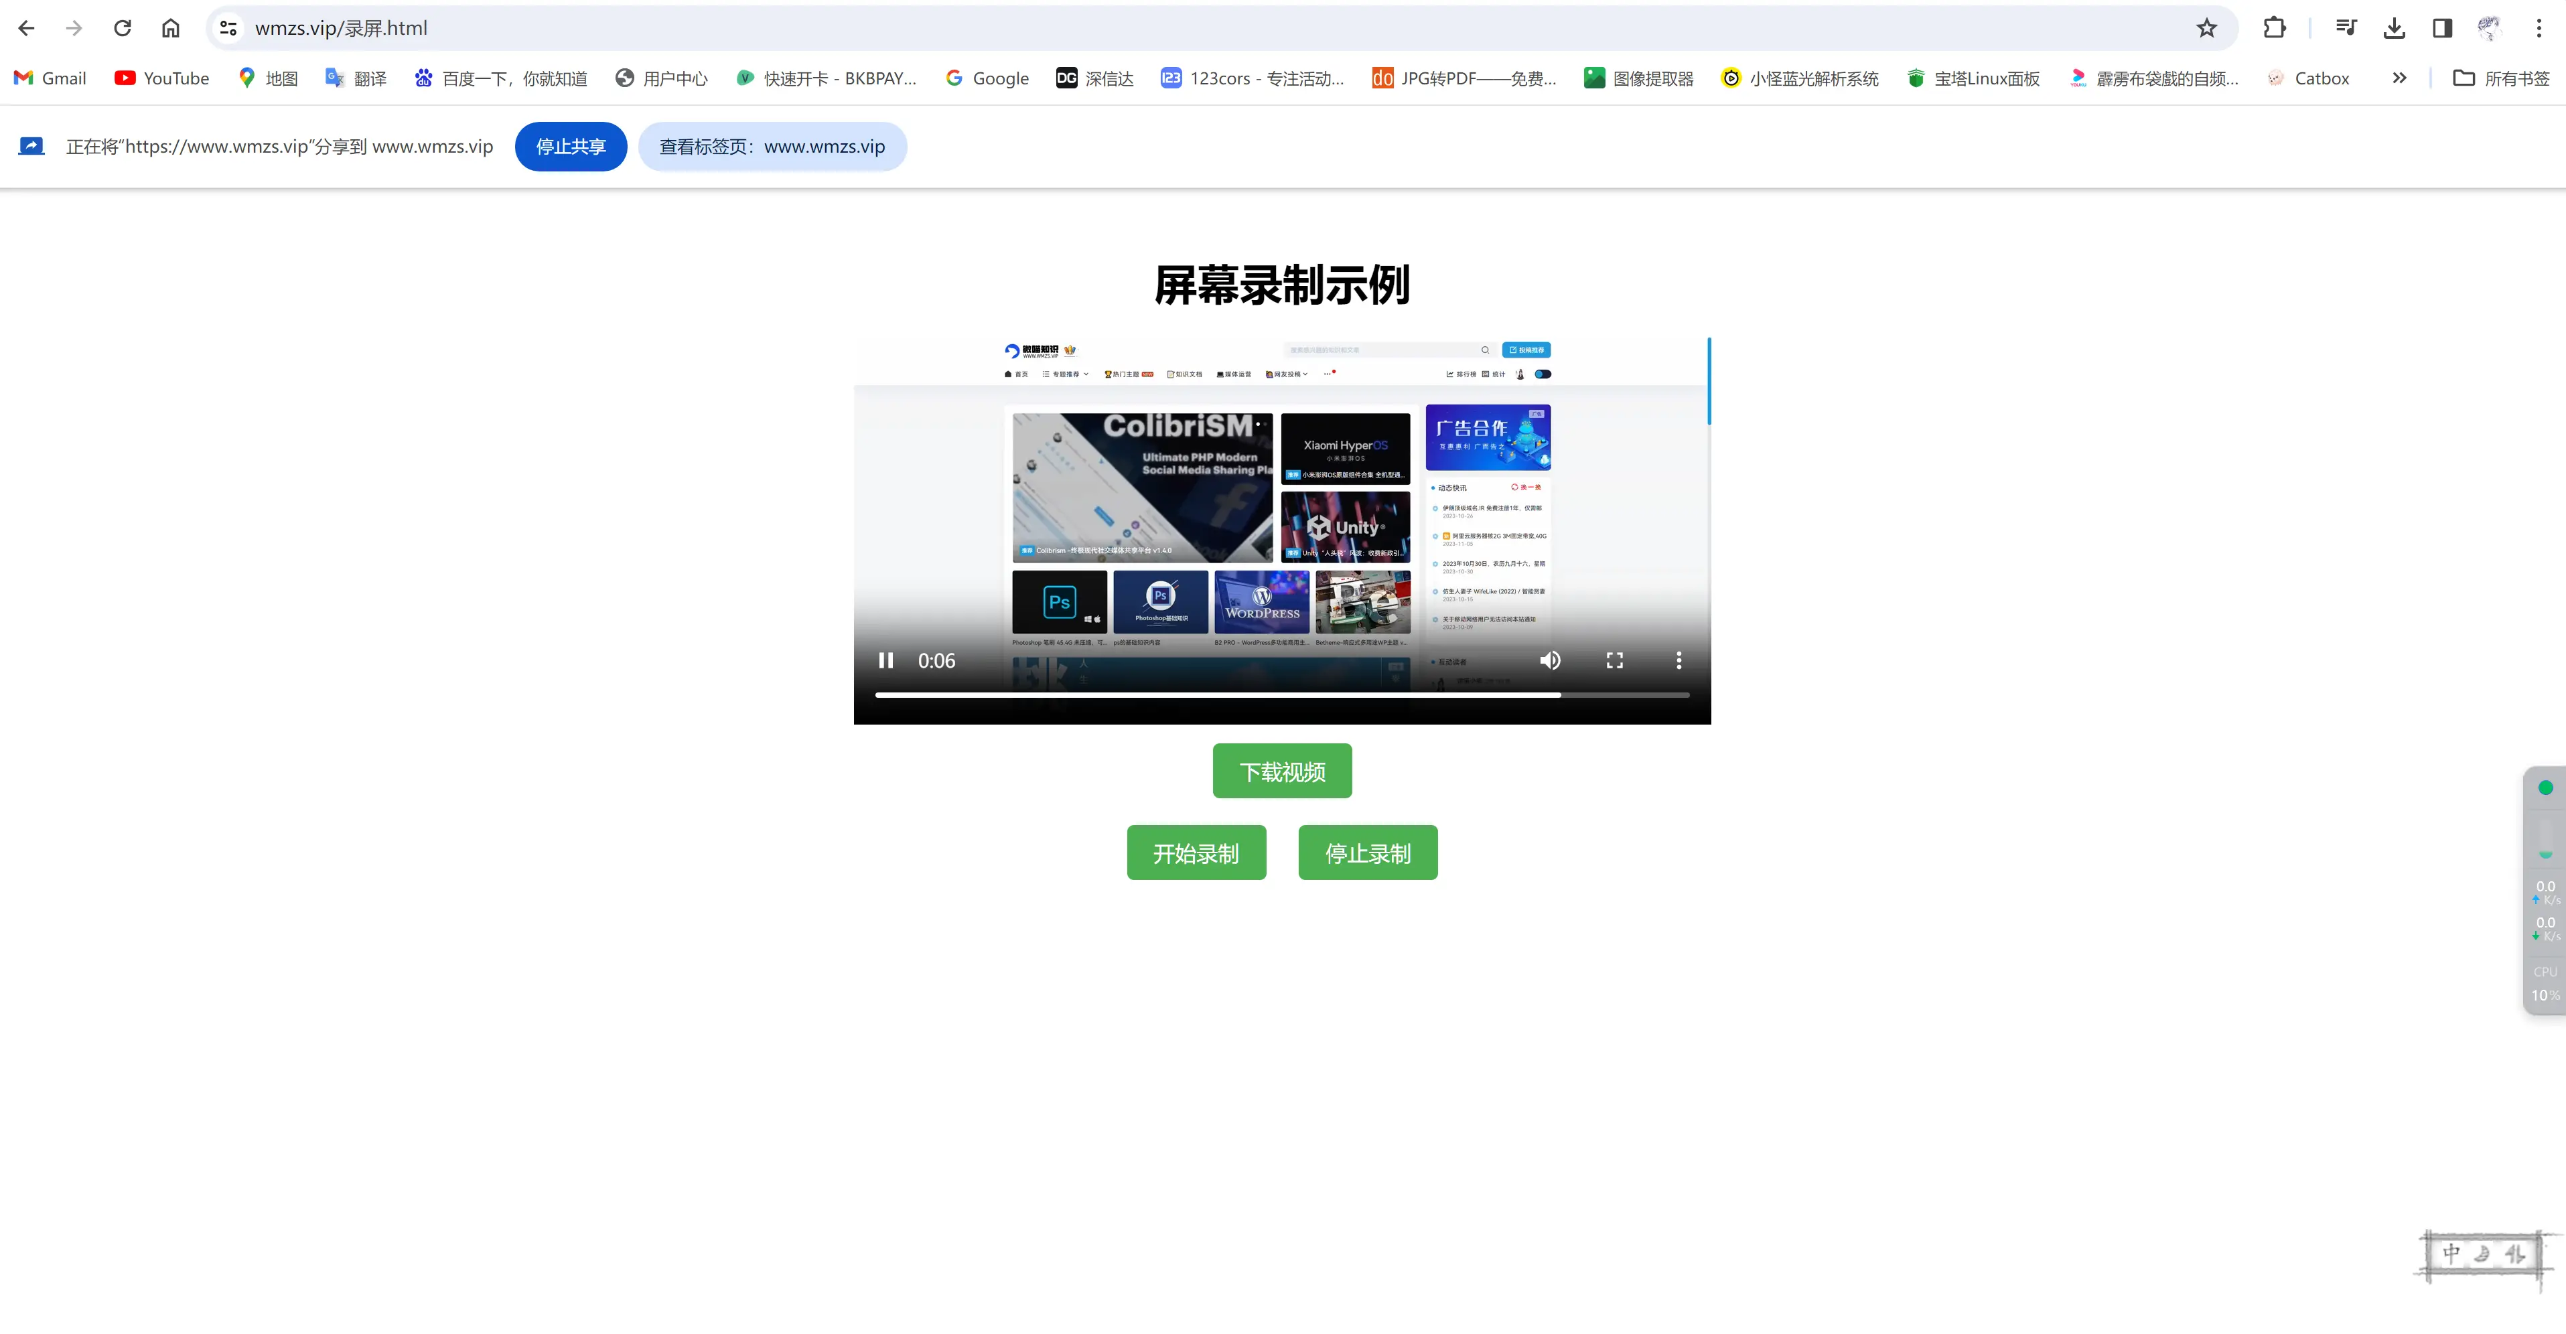Open the Extensions puzzle icon
This screenshot has width=2566, height=1334.
(2274, 27)
